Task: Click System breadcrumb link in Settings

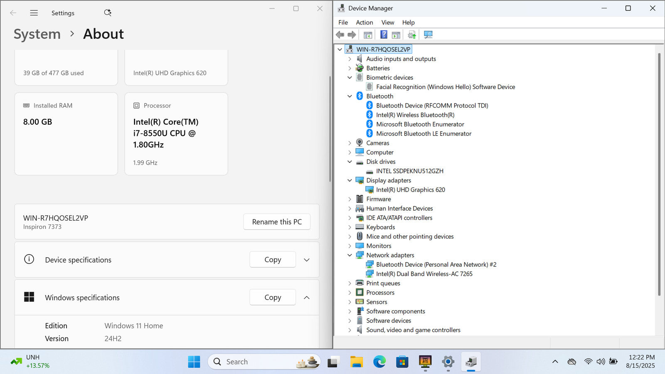Action: pyautogui.click(x=37, y=34)
